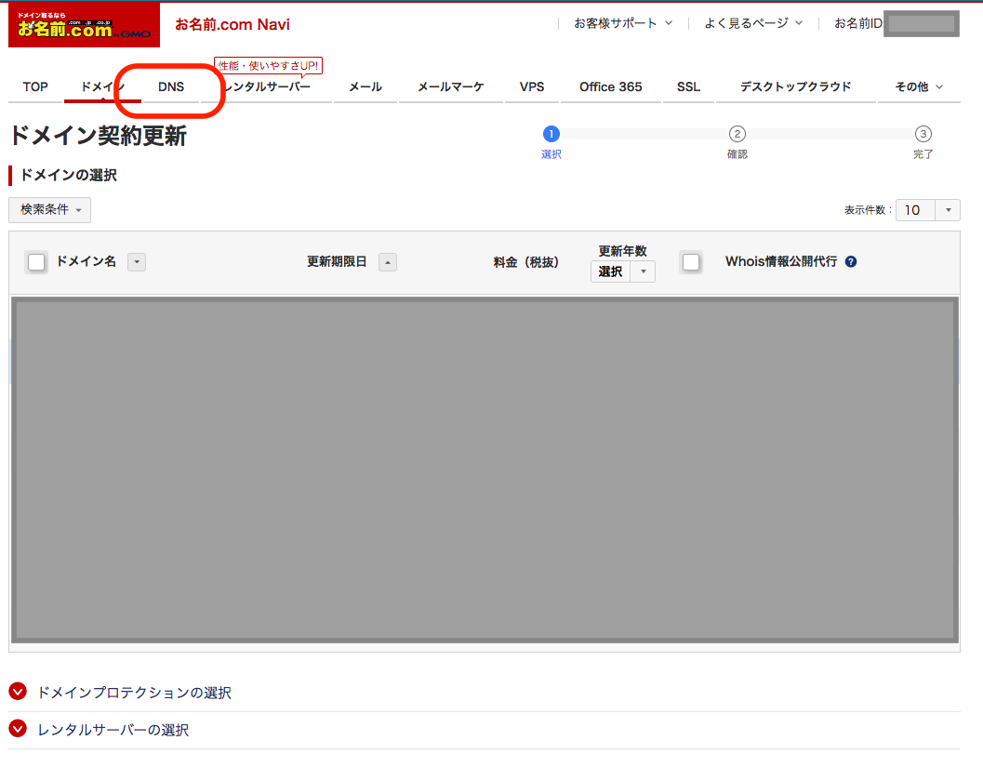
Task: Go to the TOP tab
Action: 35,86
